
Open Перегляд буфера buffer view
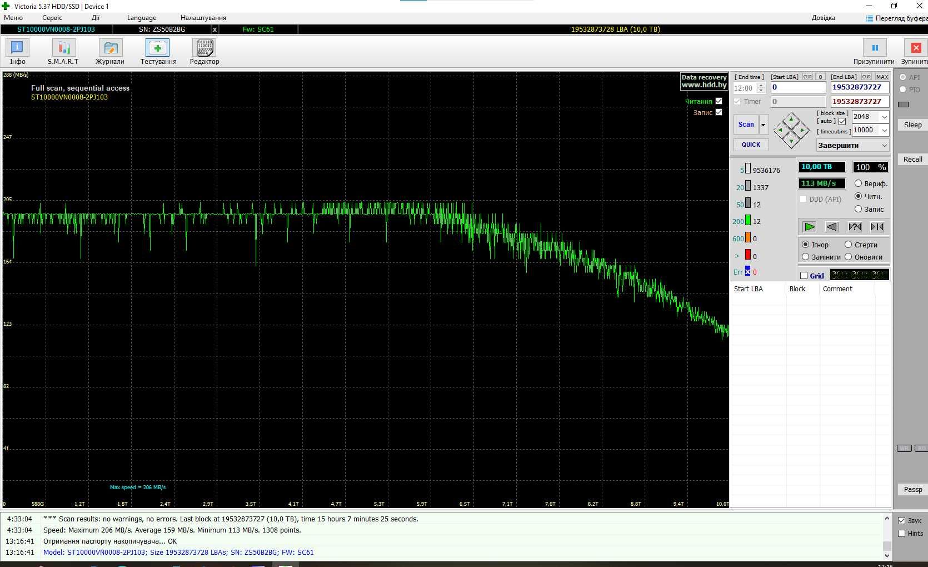(897, 18)
